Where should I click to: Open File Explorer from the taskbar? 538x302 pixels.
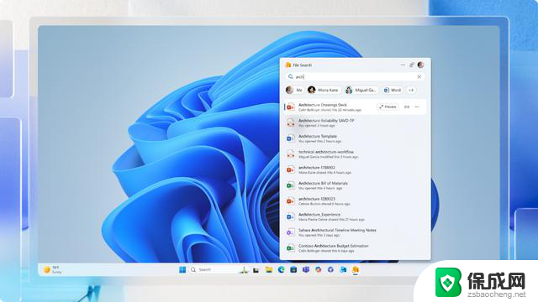click(x=269, y=270)
